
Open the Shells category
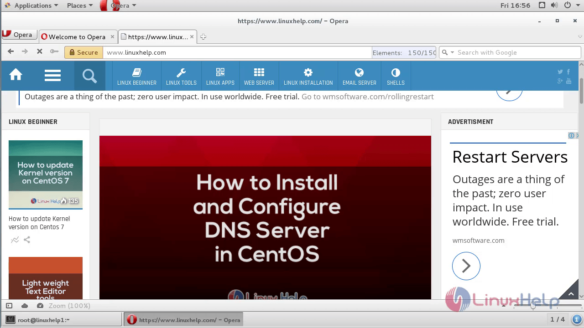point(396,77)
